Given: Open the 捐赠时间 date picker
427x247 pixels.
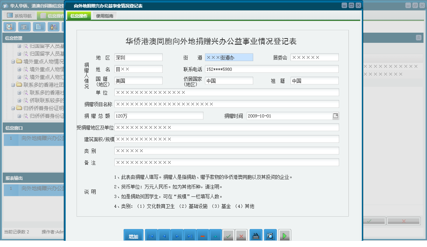Looking at the screenshot, I should pyautogui.click(x=336, y=116).
